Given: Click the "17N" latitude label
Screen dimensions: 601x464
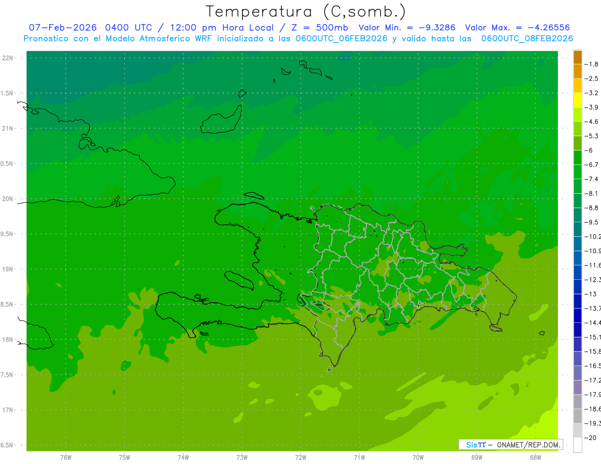Looking at the screenshot, I should click(x=9, y=410).
